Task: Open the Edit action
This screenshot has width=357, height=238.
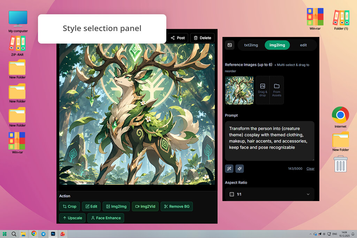Action: 91,206
